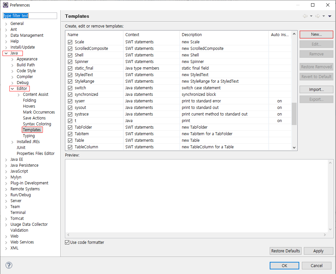
Task: Select Syntax Coloring in the tree
Action: click(x=37, y=124)
